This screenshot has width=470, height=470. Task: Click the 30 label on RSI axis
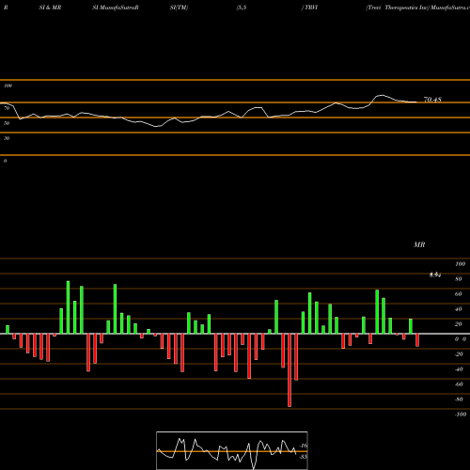click(7, 138)
